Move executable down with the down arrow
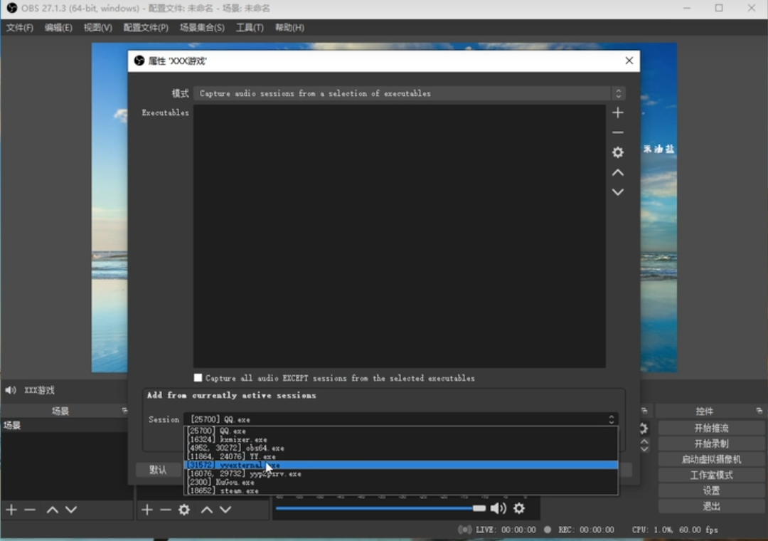 click(618, 192)
